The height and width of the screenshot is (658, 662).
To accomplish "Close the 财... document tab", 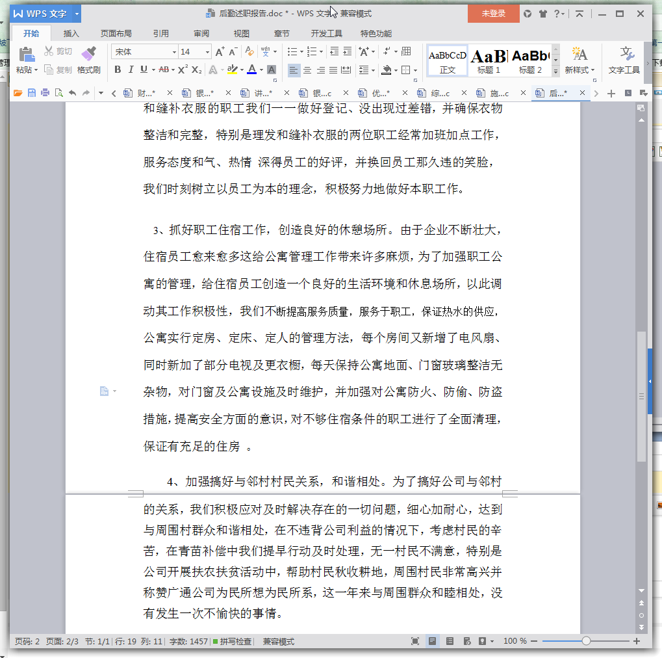I will click(170, 93).
